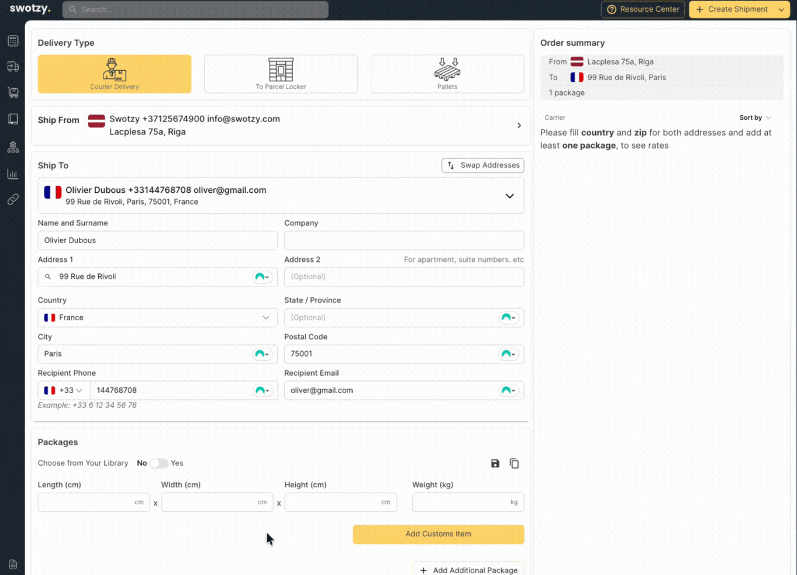
Task: Enable Choose from Your Library toggle
Action: pyautogui.click(x=158, y=463)
